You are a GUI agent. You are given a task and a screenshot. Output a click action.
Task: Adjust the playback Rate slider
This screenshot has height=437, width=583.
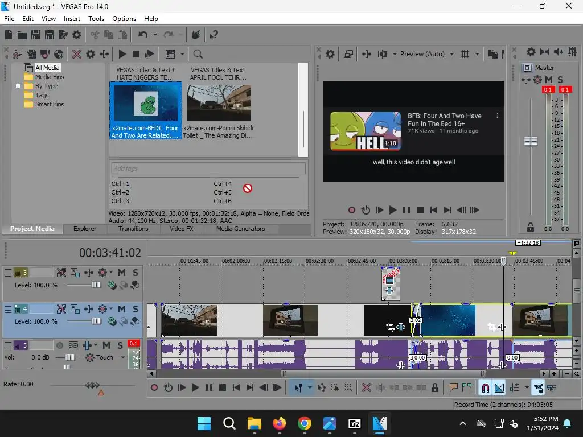point(92,385)
